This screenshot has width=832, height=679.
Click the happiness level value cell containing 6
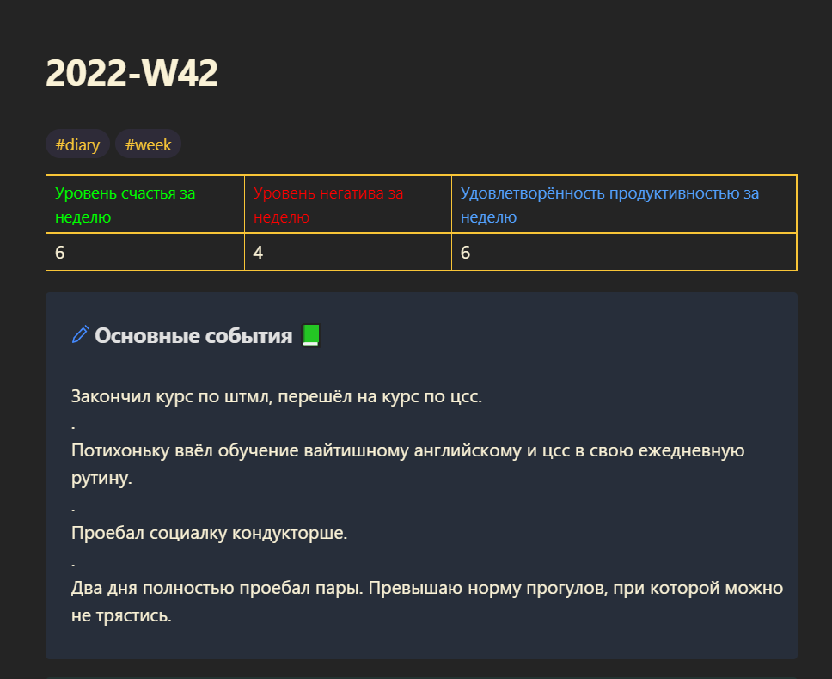(x=145, y=252)
